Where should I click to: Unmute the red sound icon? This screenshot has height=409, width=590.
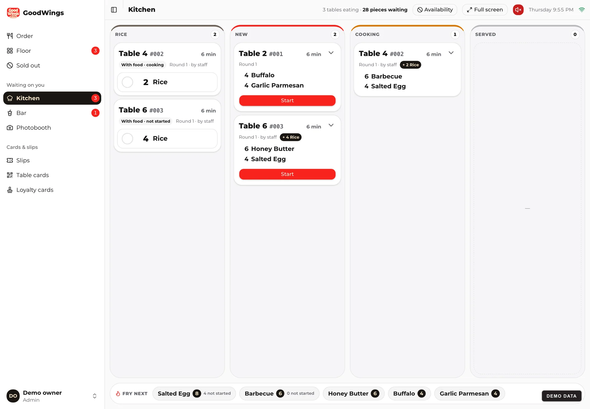click(x=518, y=10)
